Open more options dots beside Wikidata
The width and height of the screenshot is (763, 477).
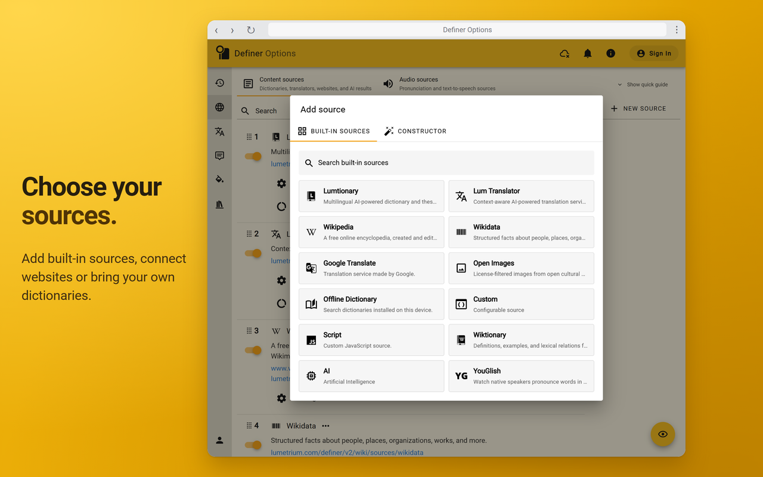pyautogui.click(x=325, y=426)
